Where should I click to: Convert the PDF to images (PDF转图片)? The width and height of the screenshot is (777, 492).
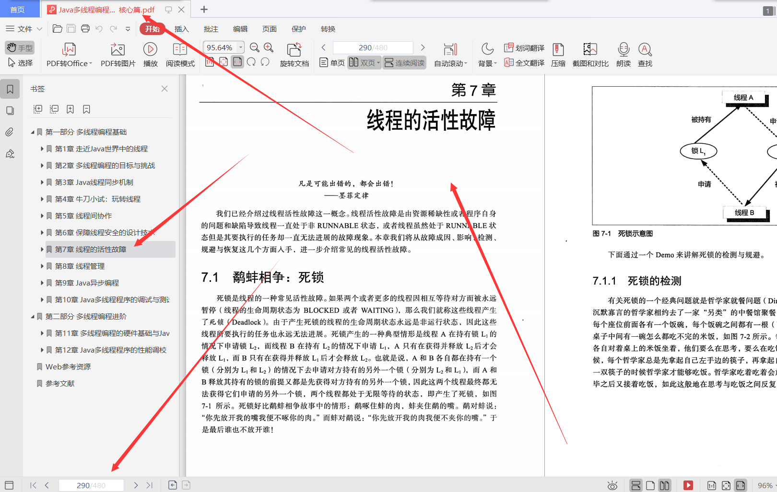point(118,55)
